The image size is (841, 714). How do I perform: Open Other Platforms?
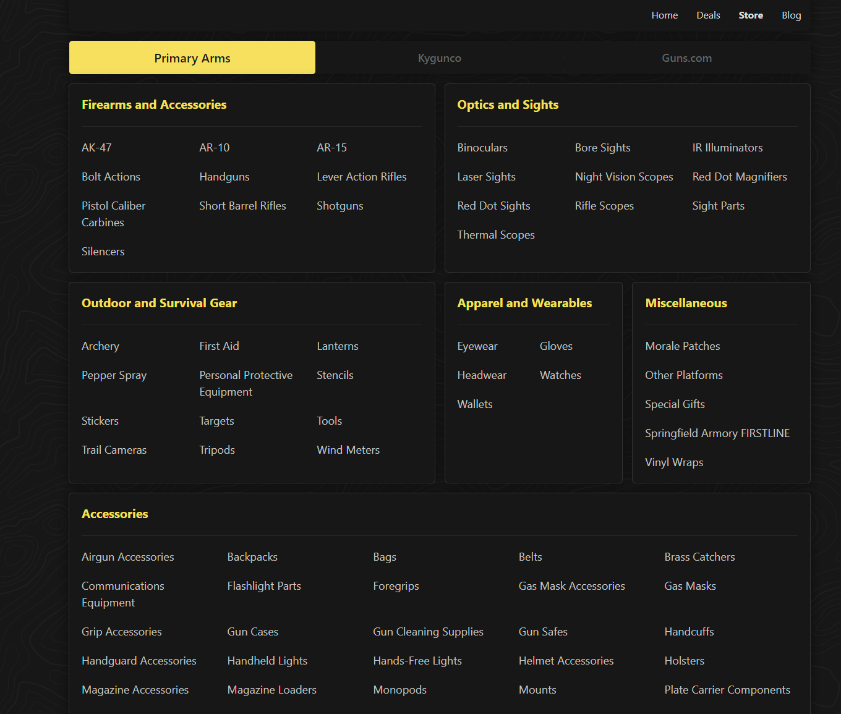coord(683,375)
